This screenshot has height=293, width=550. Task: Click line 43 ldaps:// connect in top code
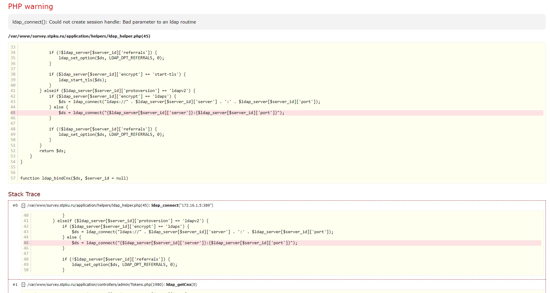pyautogui.click(x=189, y=102)
